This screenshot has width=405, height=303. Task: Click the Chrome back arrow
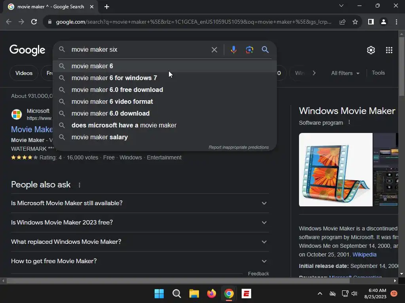[x=9, y=22]
